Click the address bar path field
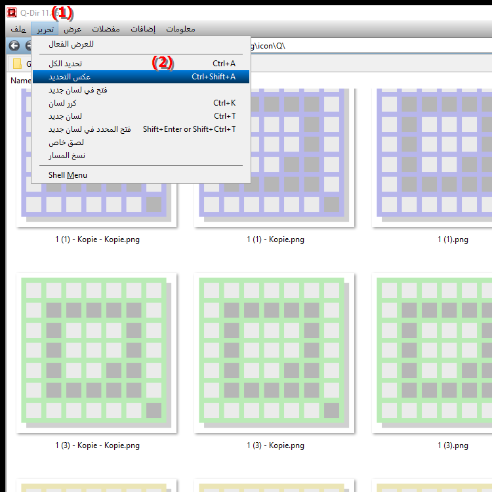The height and width of the screenshot is (492, 492). (x=370, y=46)
